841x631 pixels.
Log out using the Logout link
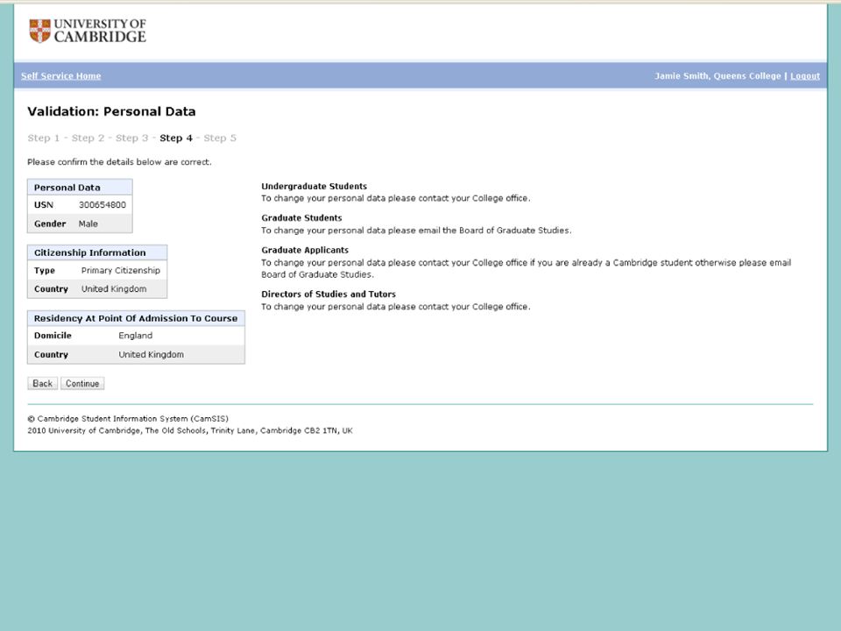click(804, 76)
